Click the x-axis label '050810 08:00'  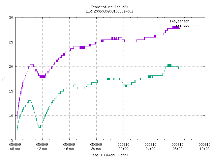pyautogui.click(x=177, y=146)
